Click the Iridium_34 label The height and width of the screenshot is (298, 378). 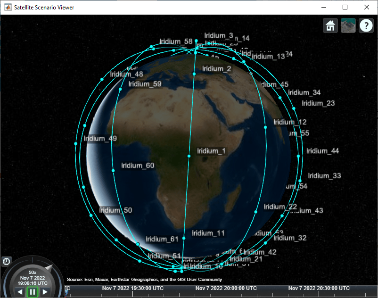(x=304, y=92)
